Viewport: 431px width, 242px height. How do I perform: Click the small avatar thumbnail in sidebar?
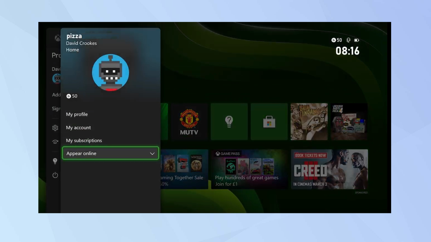(x=57, y=79)
